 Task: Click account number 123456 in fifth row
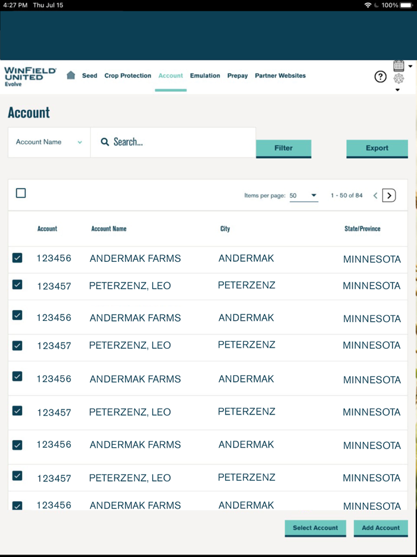click(x=54, y=379)
